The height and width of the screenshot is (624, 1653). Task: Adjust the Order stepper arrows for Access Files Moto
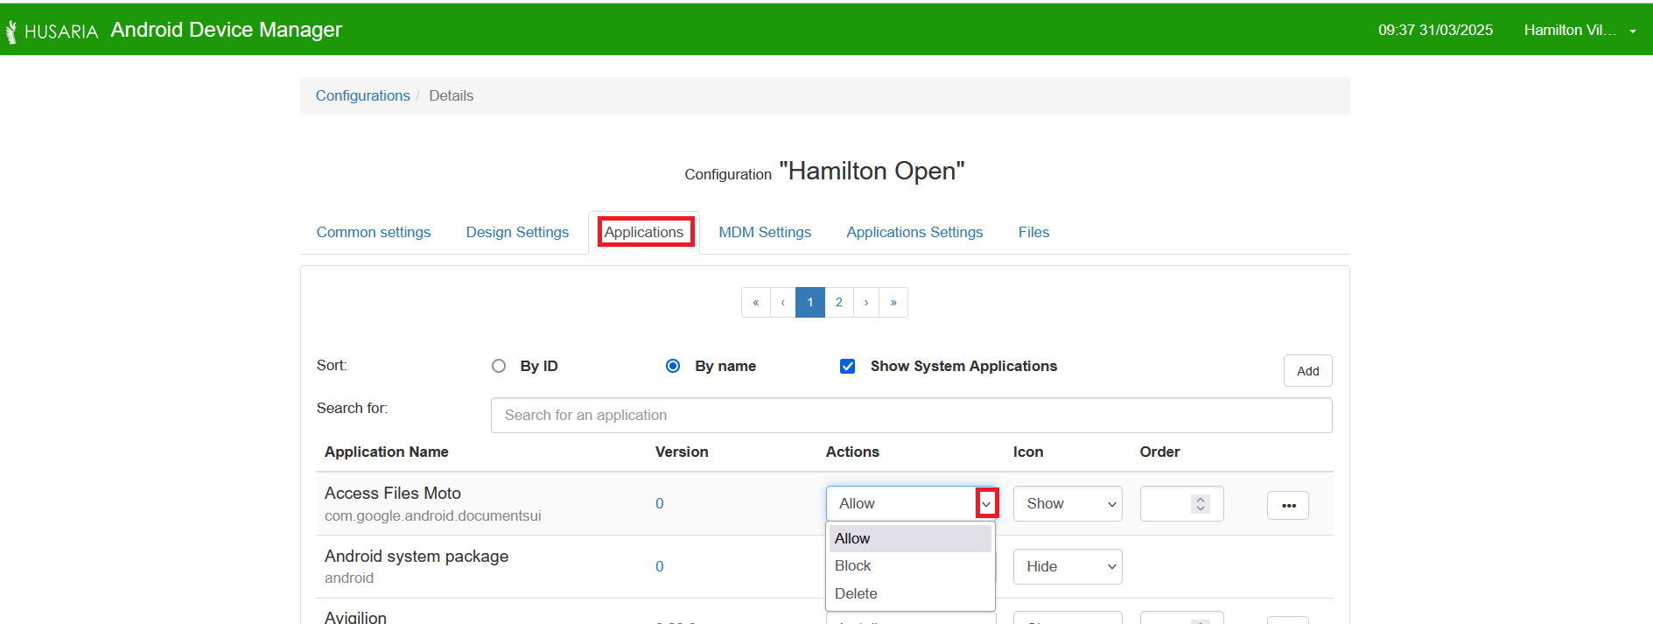(x=1201, y=504)
